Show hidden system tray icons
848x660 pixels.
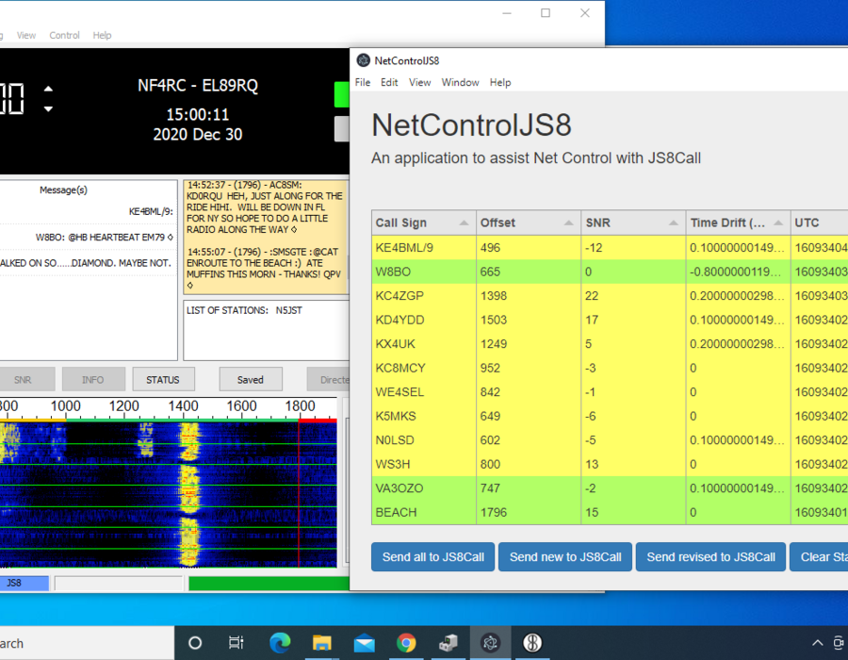817,643
